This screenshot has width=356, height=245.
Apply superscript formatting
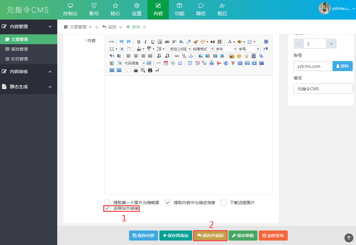[x=174, y=42]
